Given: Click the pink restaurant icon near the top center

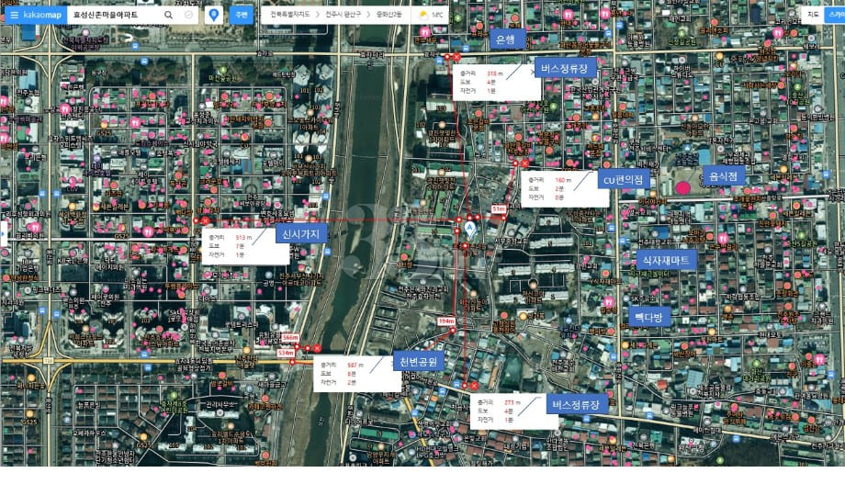Looking at the screenshot, I should (x=425, y=33).
